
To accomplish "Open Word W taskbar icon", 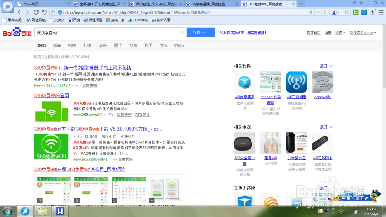I will [60, 211].
